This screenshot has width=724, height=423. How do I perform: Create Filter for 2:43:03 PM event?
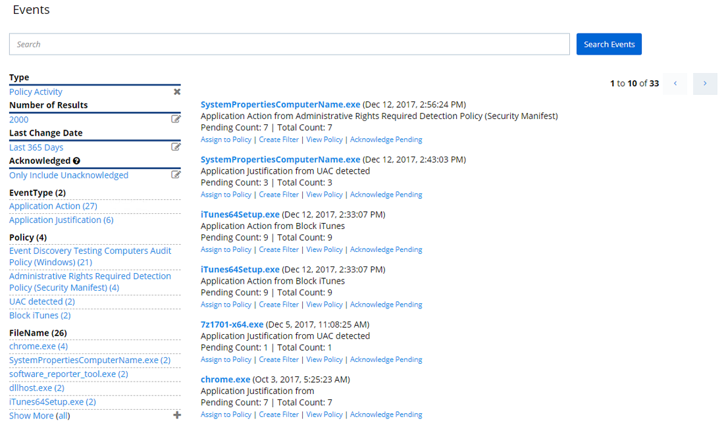[279, 195]
